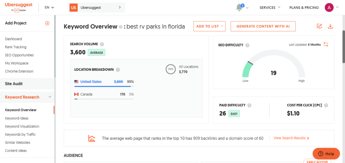
Task: Click Generate Content with AI button
Action: click(263, 26)
